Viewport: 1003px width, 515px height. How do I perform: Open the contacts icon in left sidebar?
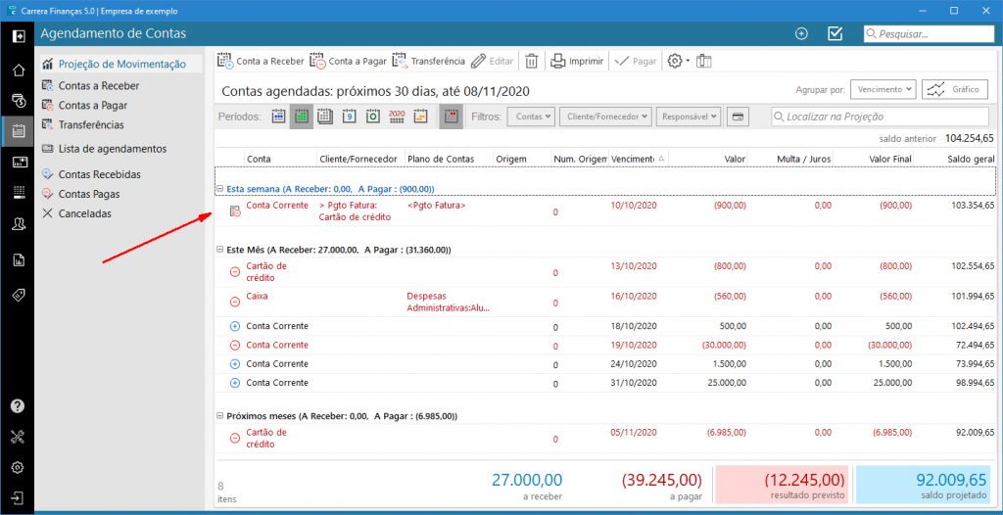pyautogui.click(x=18, y=224)
